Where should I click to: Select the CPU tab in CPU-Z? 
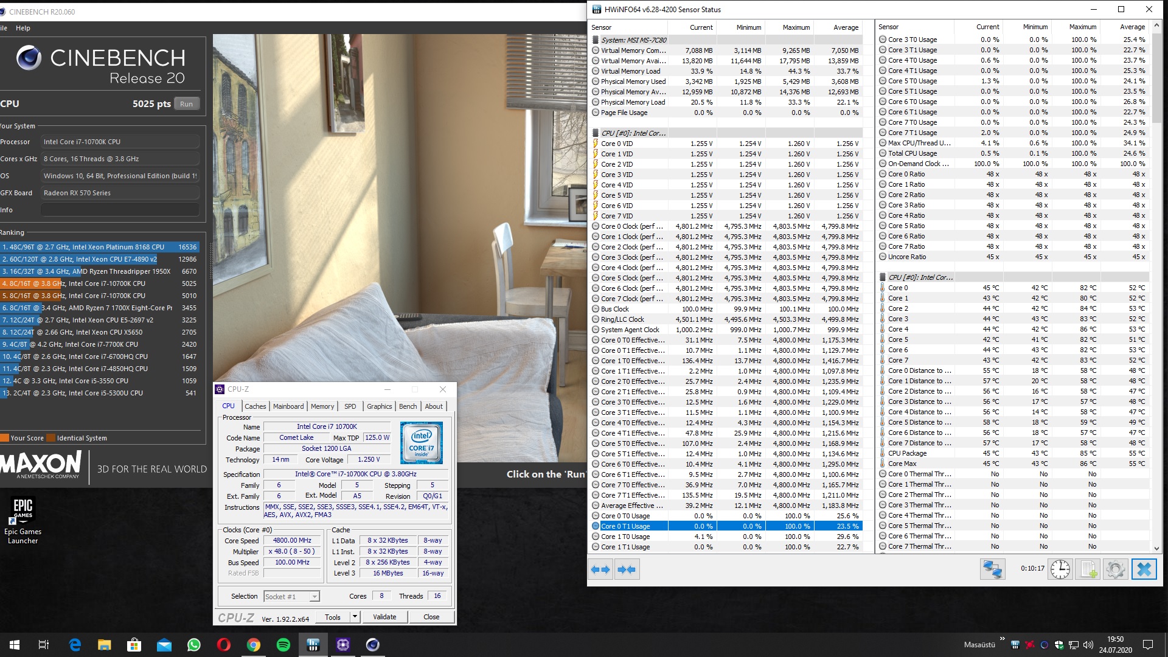pos(229,406)
